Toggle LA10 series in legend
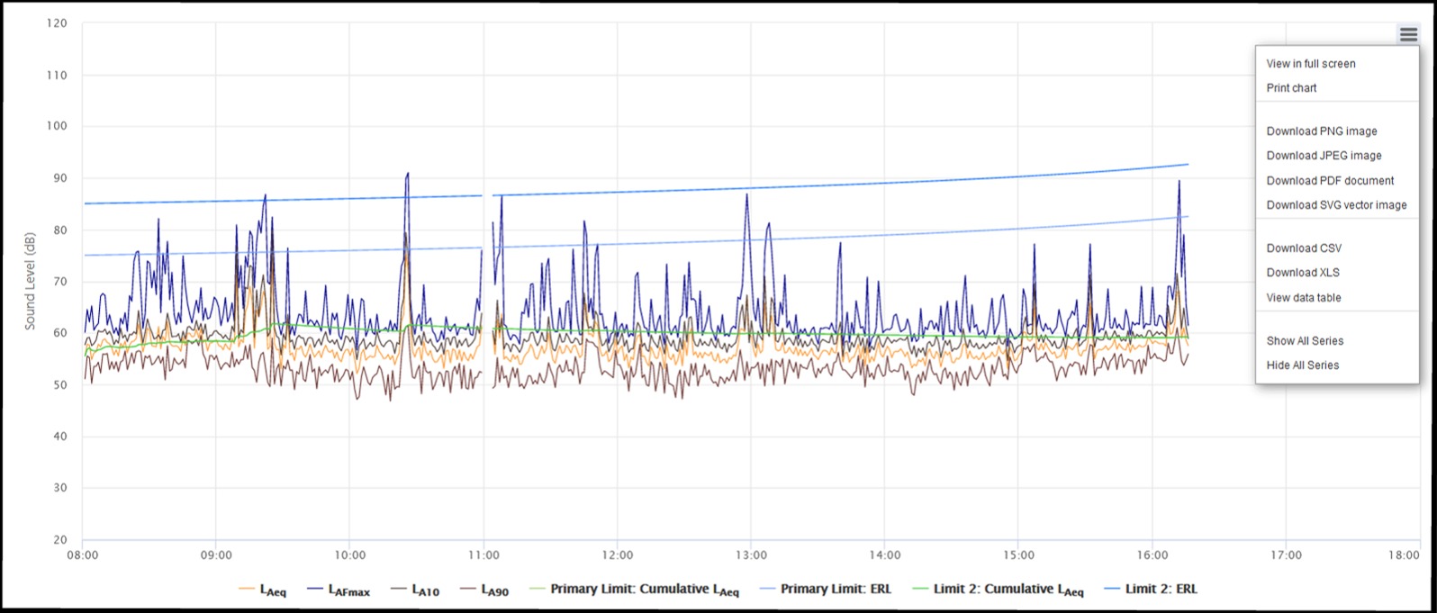This screenshot has width=1437, height=613. pyautogui.click(x=415, y=590)
